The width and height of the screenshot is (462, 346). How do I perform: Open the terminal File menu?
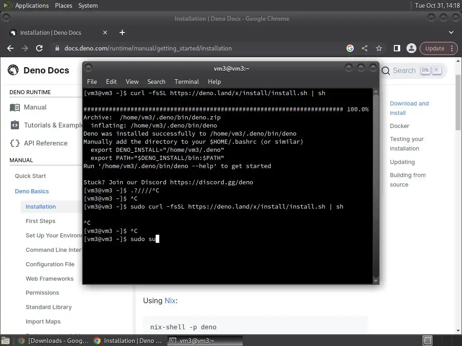[92, 82]
